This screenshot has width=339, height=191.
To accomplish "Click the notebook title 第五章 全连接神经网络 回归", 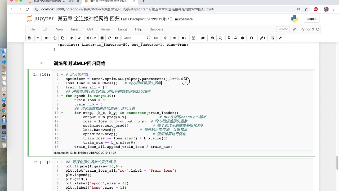I will click(x=89, y=19).
